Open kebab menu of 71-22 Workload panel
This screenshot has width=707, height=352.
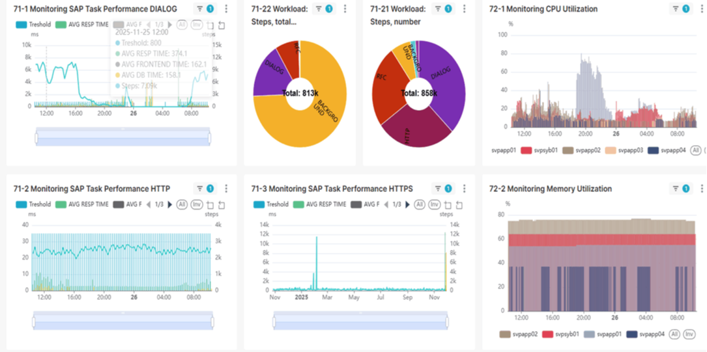click(345, 8)
